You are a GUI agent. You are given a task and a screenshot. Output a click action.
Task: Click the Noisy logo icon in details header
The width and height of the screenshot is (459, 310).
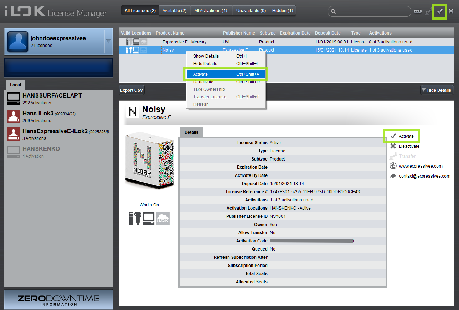click(x=133, y=112)
